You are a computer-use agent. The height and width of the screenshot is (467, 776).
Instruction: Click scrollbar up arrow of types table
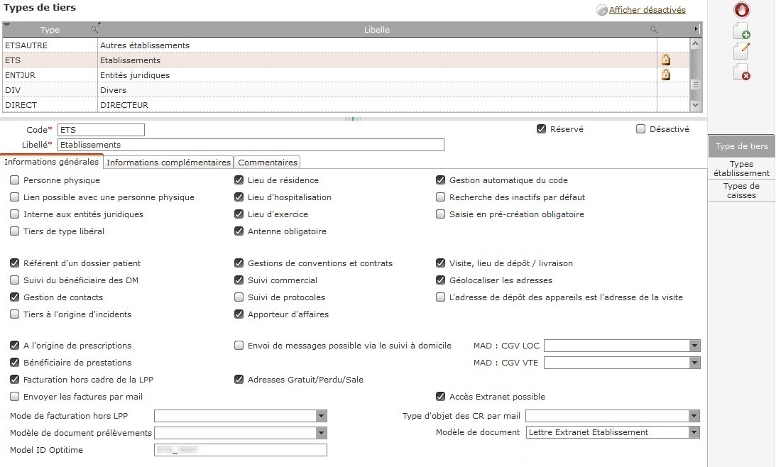point(695,43)
